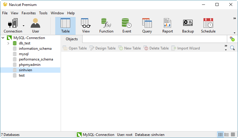Open the main toolbar options dropdown arrow
238x138 pixels.
click(x=234, y=33)
